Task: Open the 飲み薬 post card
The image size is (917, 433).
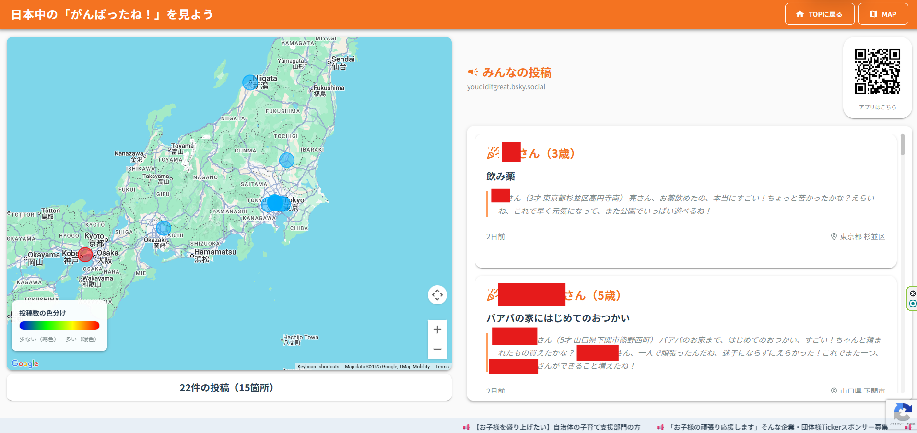Action: coord(685,201)
